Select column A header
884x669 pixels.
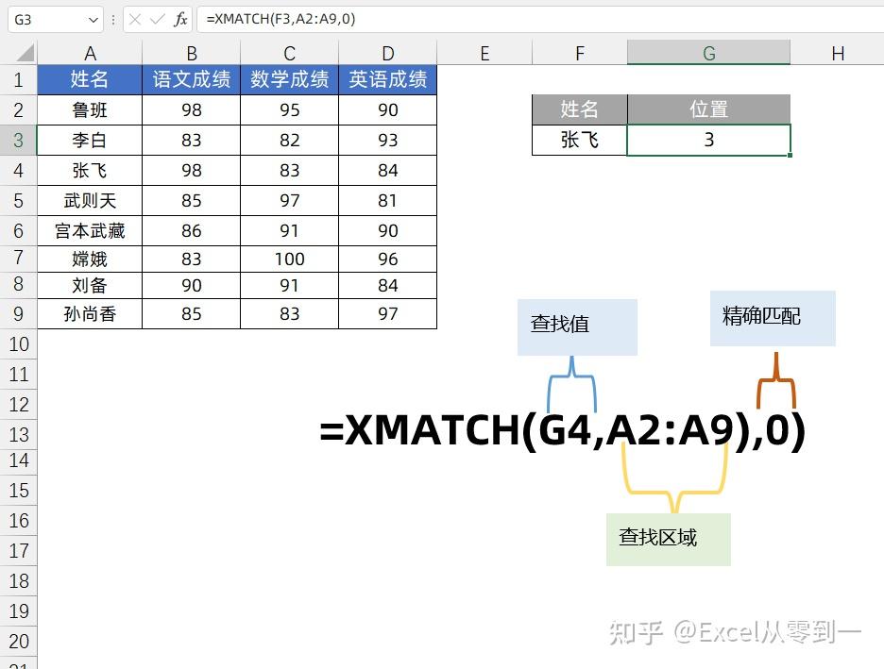click(x=90, y=53)
